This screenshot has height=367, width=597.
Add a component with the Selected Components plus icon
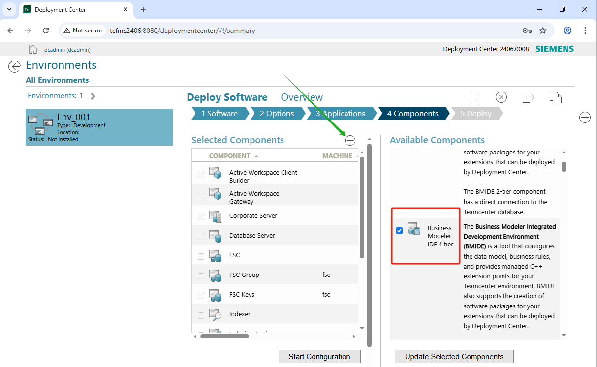click(350, 141)
